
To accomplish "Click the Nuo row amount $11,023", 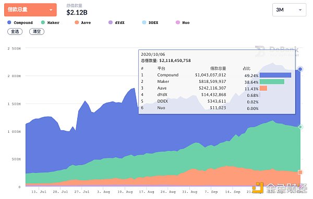I will point(218,108).
